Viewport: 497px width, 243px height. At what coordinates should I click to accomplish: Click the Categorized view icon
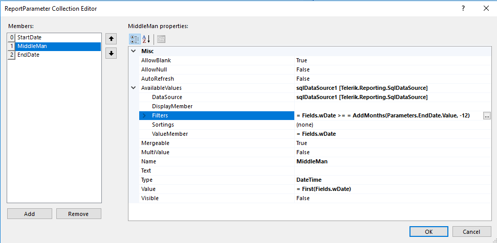(134, 39)
